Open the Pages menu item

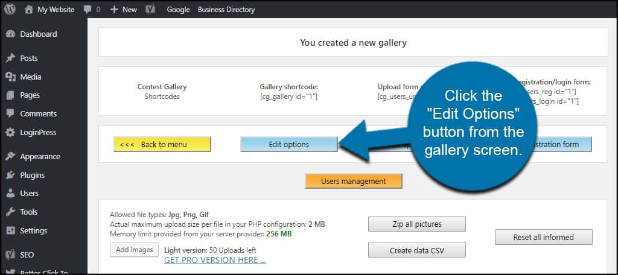click(x=30, y=95)
